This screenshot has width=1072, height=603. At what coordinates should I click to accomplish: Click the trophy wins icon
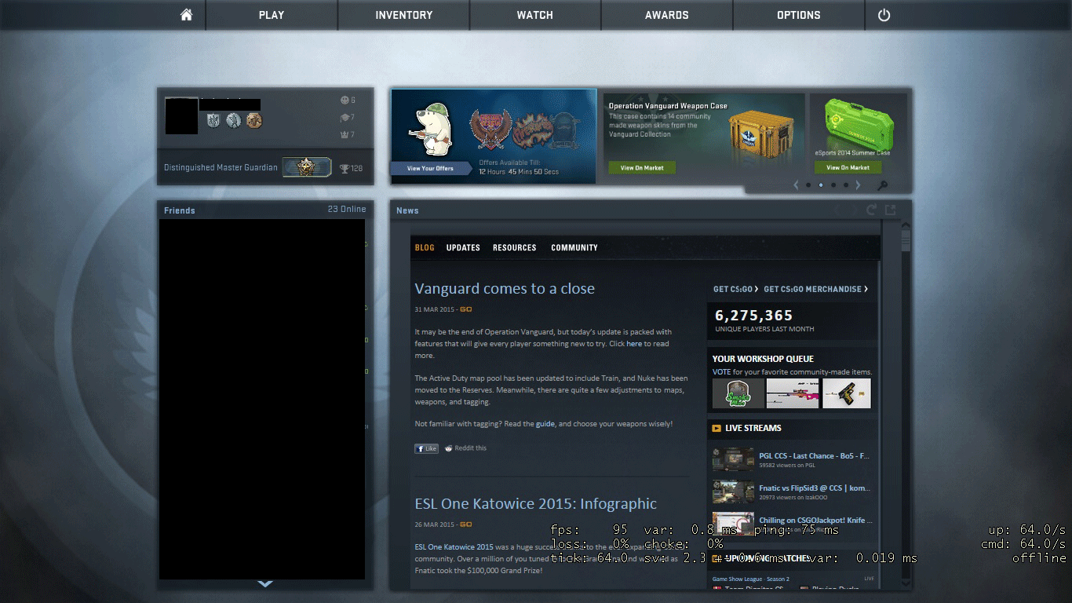pos(345,168)
